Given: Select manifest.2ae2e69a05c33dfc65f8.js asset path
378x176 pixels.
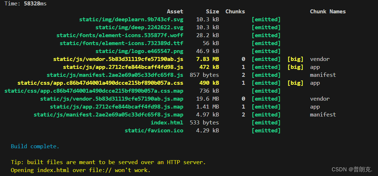Looking at the screenshot, I should click(x=115, y=75).
